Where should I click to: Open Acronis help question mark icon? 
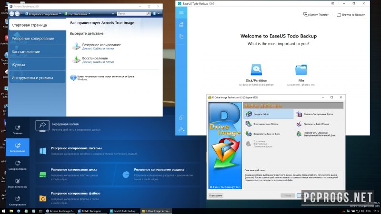[154, 14]
